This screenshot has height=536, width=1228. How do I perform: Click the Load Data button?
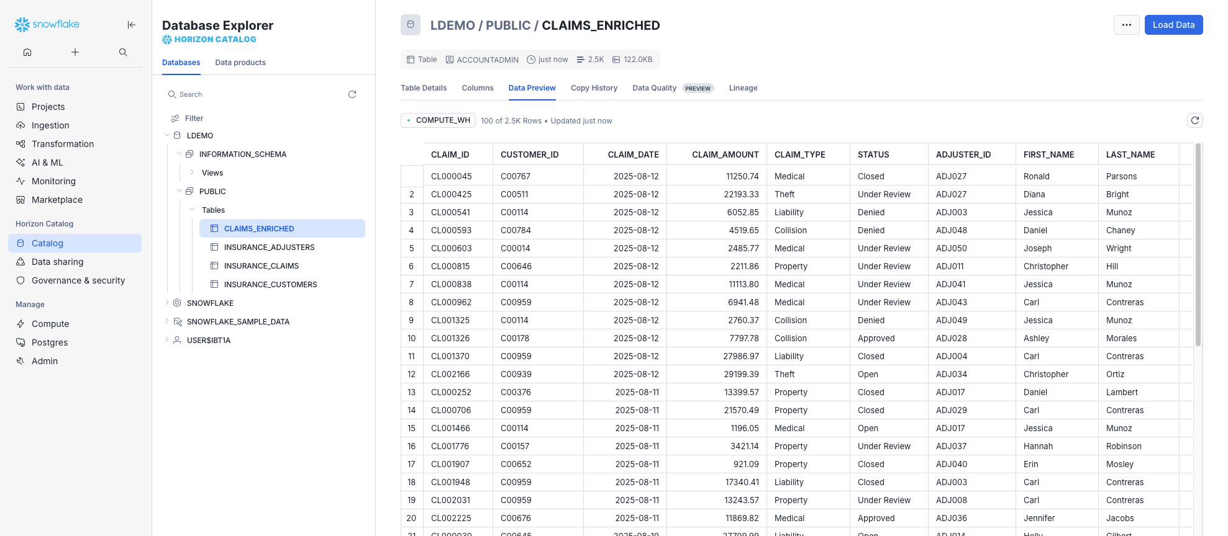(x=1174, y=25)
